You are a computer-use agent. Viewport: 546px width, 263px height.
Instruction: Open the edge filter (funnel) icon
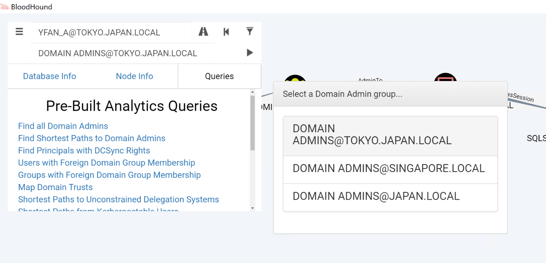(249, 32)
